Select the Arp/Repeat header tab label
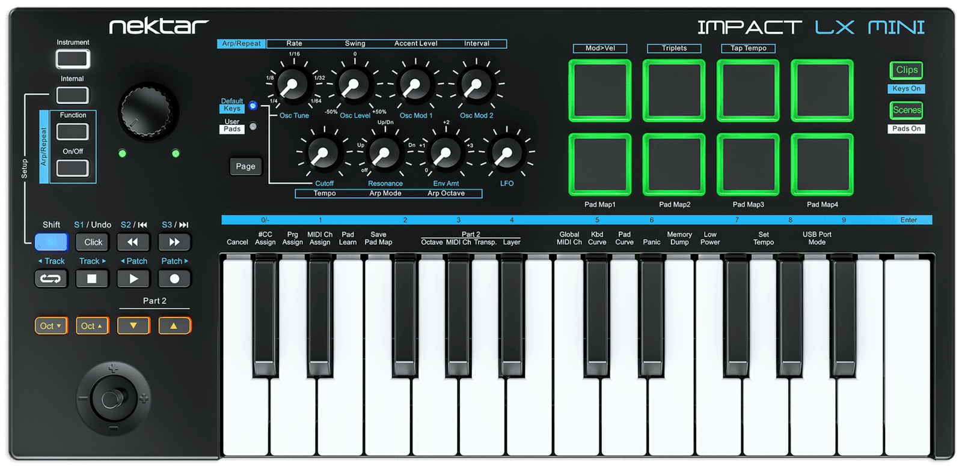This screenshot has height=470, width=962. click(241, 43)
